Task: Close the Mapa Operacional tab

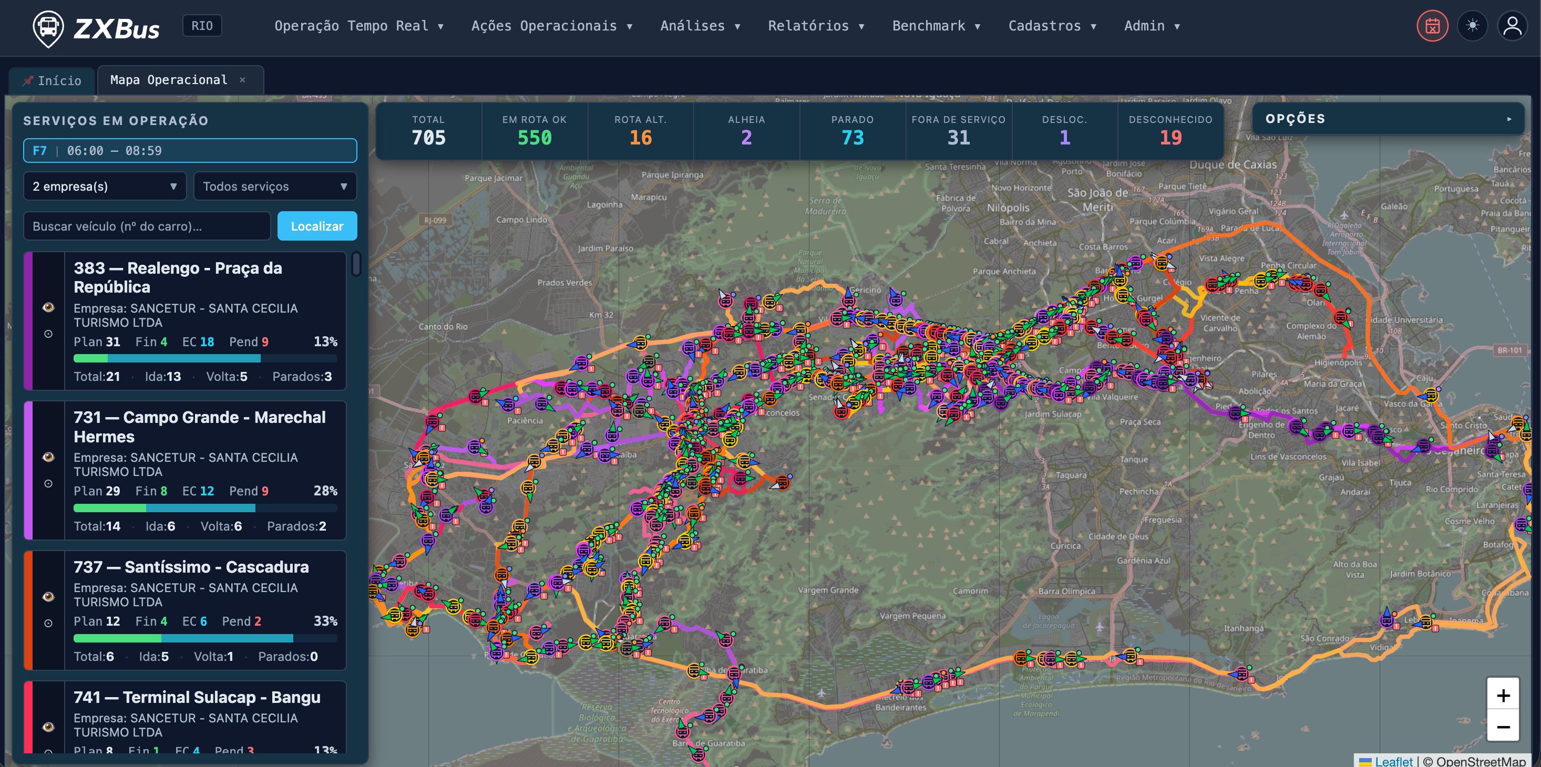Action: coord(242,79)
